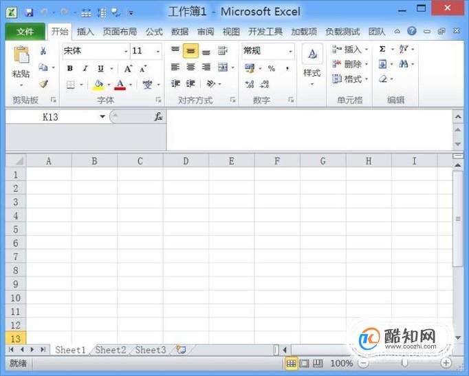This screenshot has height=376, width=469.
Task: Click the text Orientation icon
Action: 211,84
